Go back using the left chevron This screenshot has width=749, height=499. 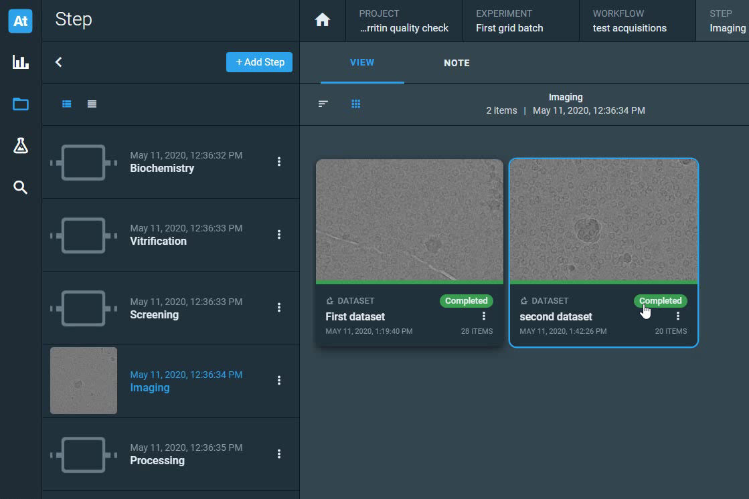click(x=59, y=62)
